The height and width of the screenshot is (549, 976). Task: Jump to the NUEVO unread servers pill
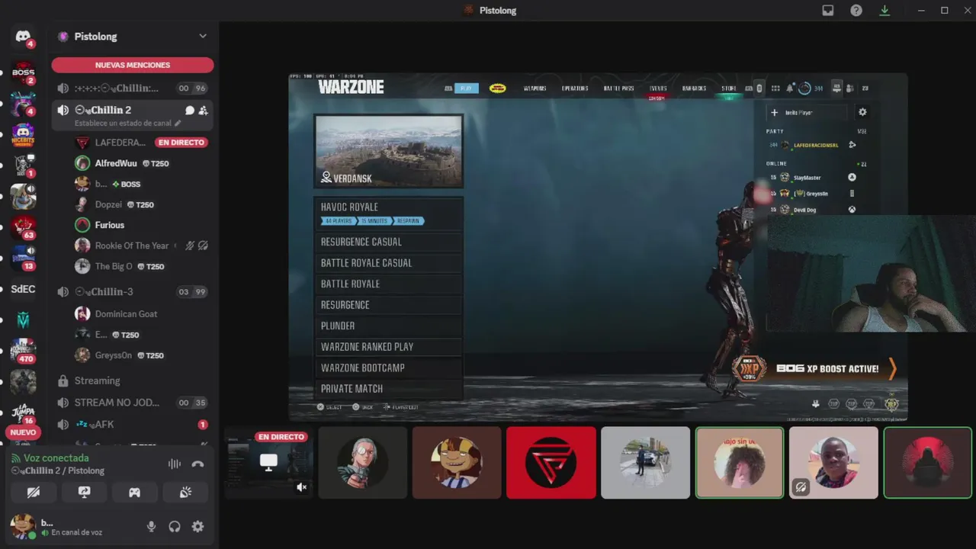coord(23,432)
